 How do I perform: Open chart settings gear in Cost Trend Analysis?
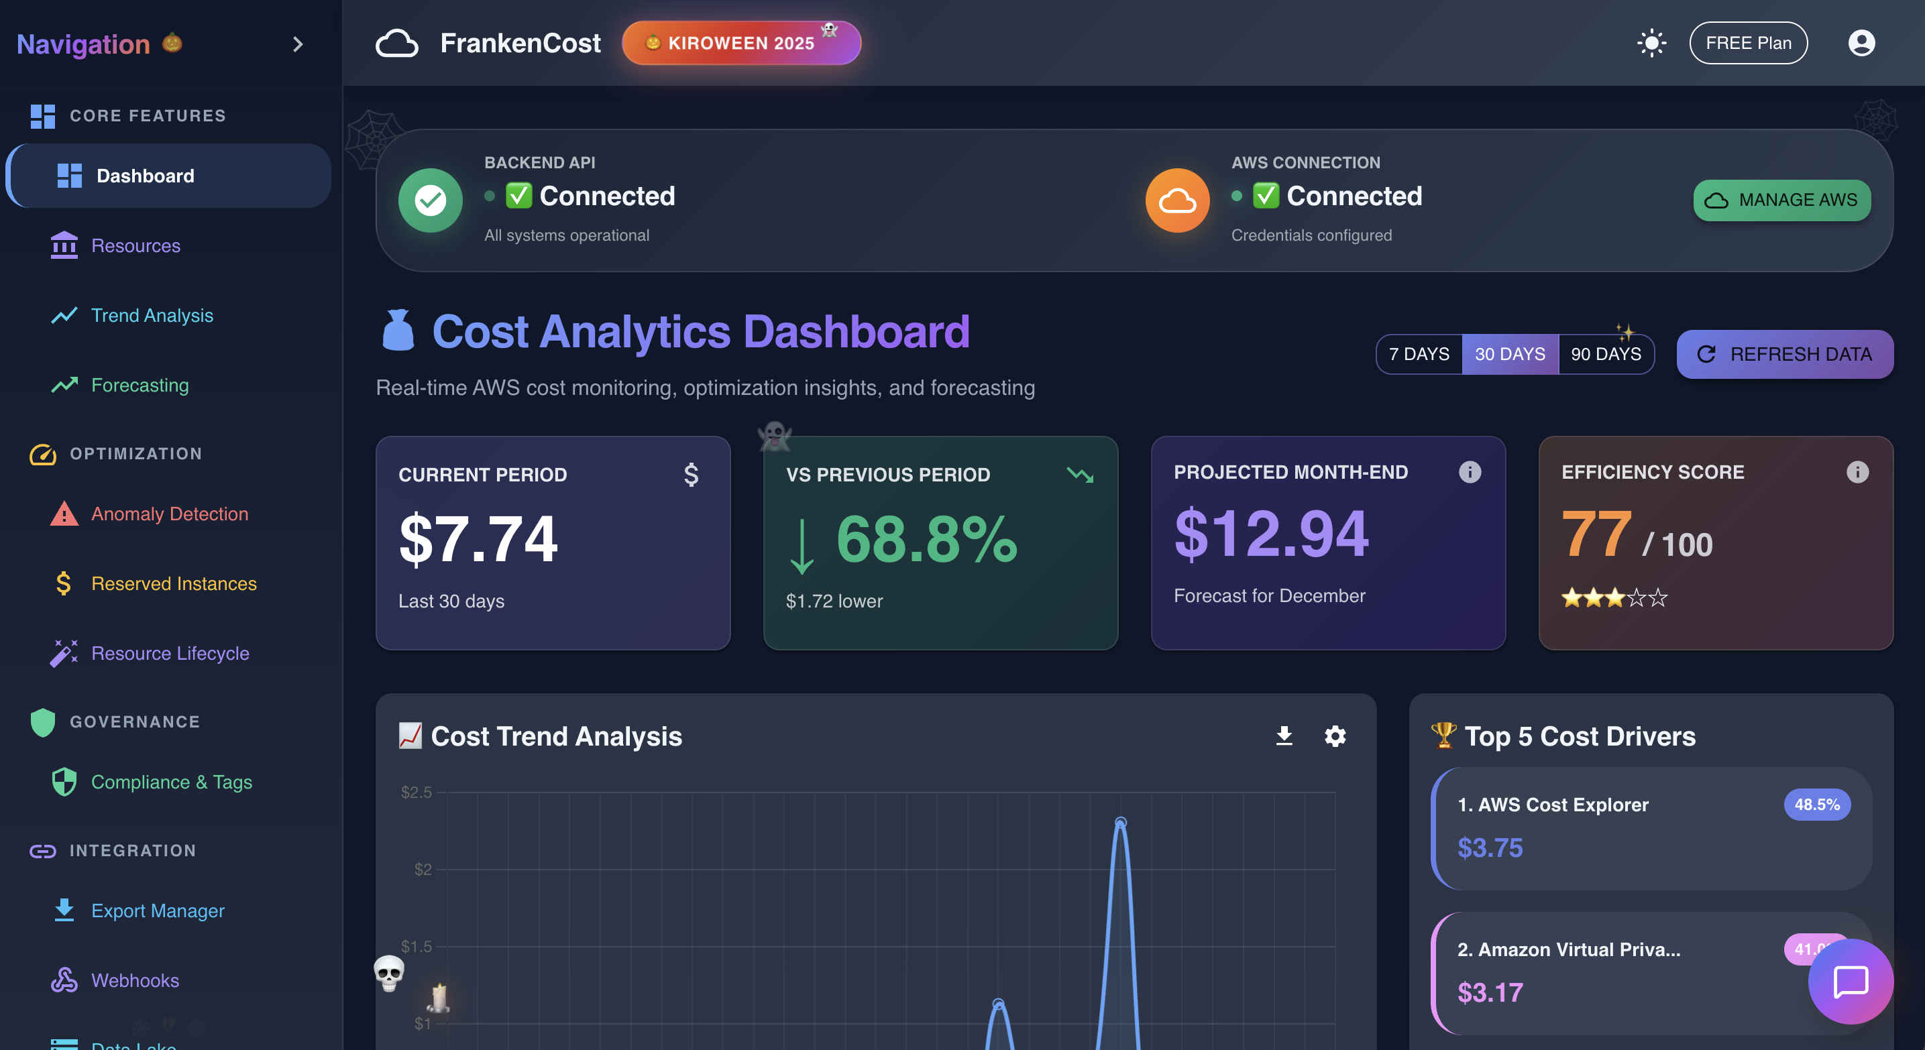(x=1335, y=736)
